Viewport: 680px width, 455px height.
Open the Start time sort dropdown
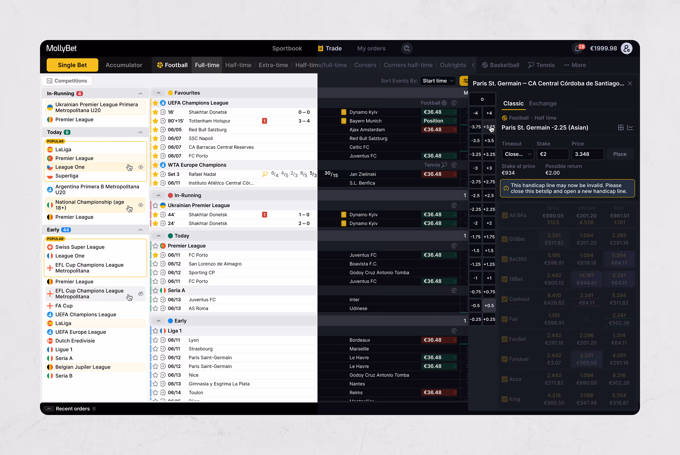pyautogui.click(x=437, y=81)
